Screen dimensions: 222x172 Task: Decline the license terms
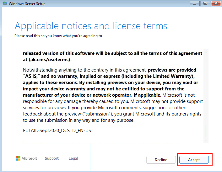(x=161, y=160)
